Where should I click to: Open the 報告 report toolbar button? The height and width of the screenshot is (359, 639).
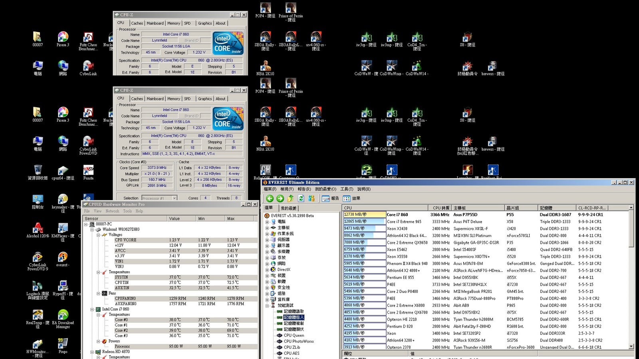pos(330,198)
